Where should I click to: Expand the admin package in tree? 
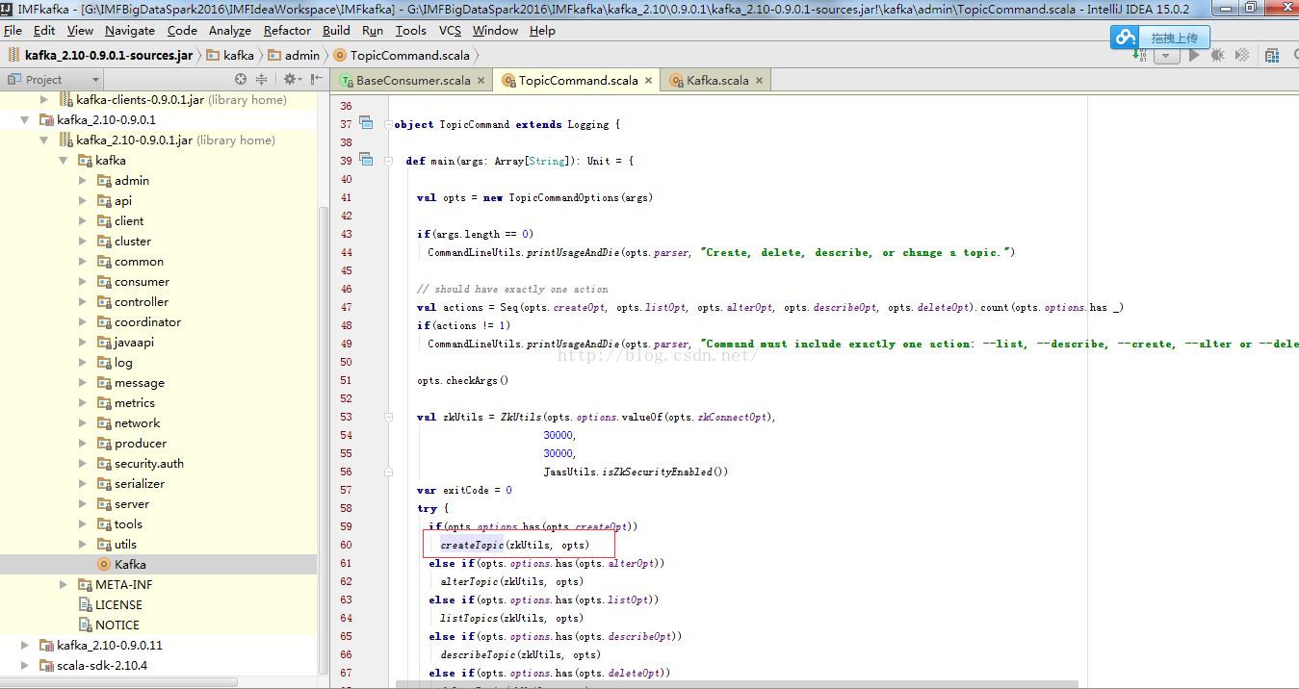coord(83,180)
